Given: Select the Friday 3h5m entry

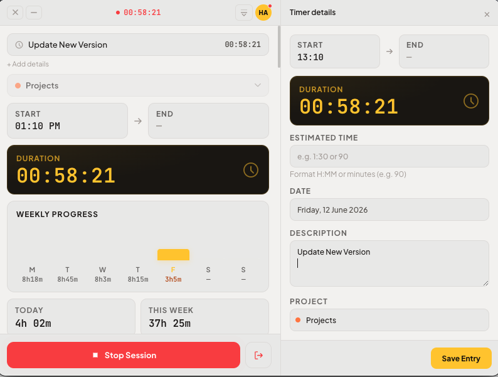Looking at the screenshot, I should 173,274.
